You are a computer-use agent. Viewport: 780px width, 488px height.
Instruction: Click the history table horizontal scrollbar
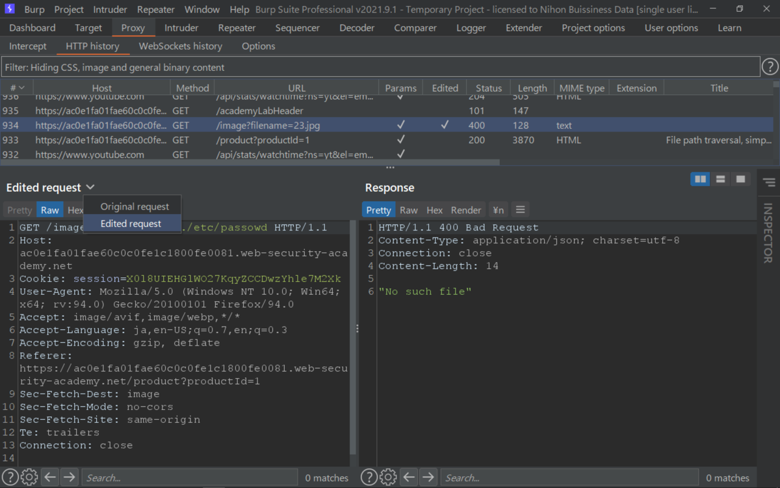pos(250,162)
